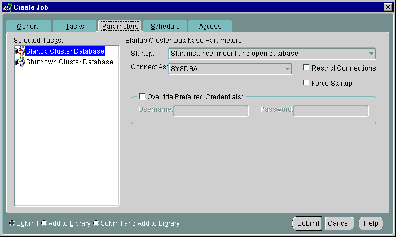Select Startup Cluster Database in task list
This screenshot has width=396, height=237.
(65, 51)
